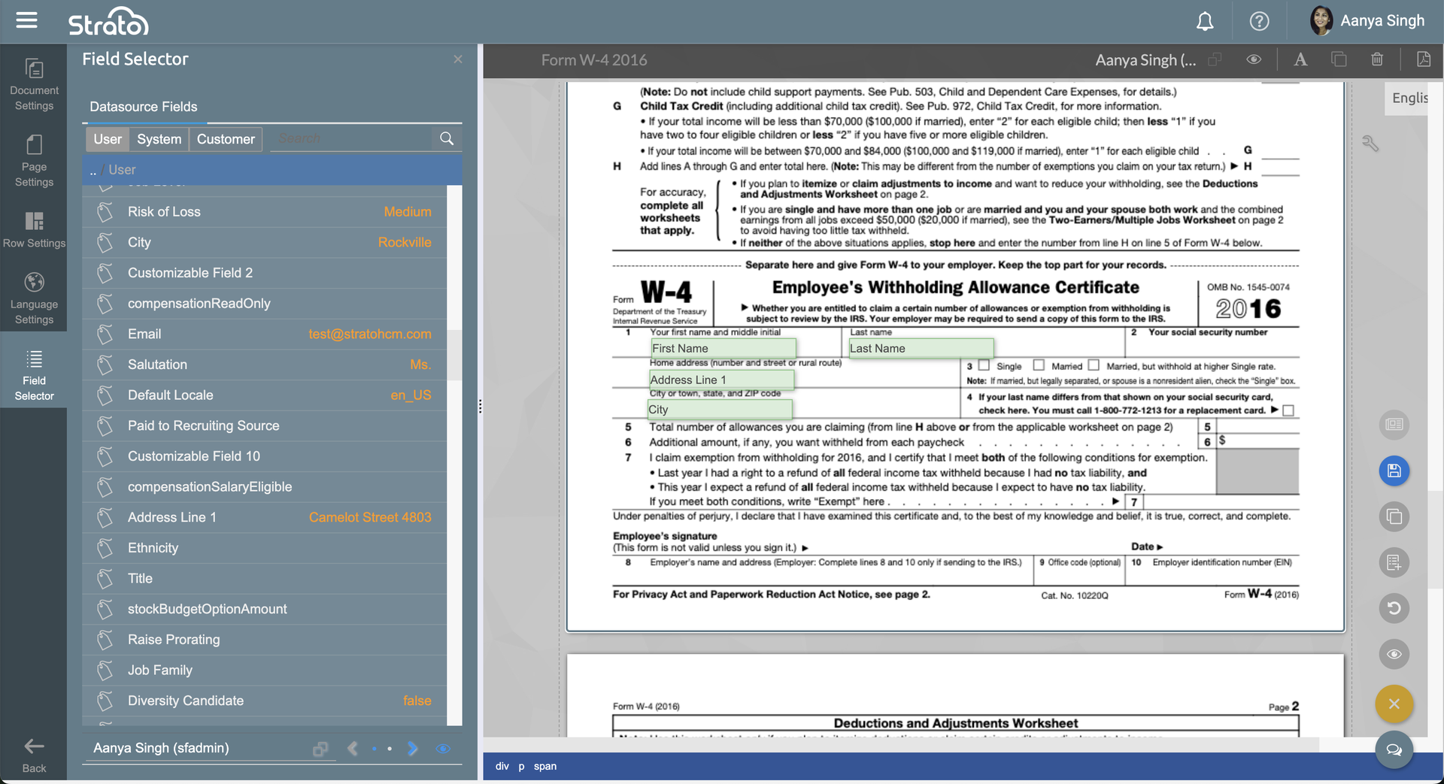This screenshot has height=784, width=1444.
Task: Toggle the eye preview icon in document toolbar
Action: point(1254,59)
